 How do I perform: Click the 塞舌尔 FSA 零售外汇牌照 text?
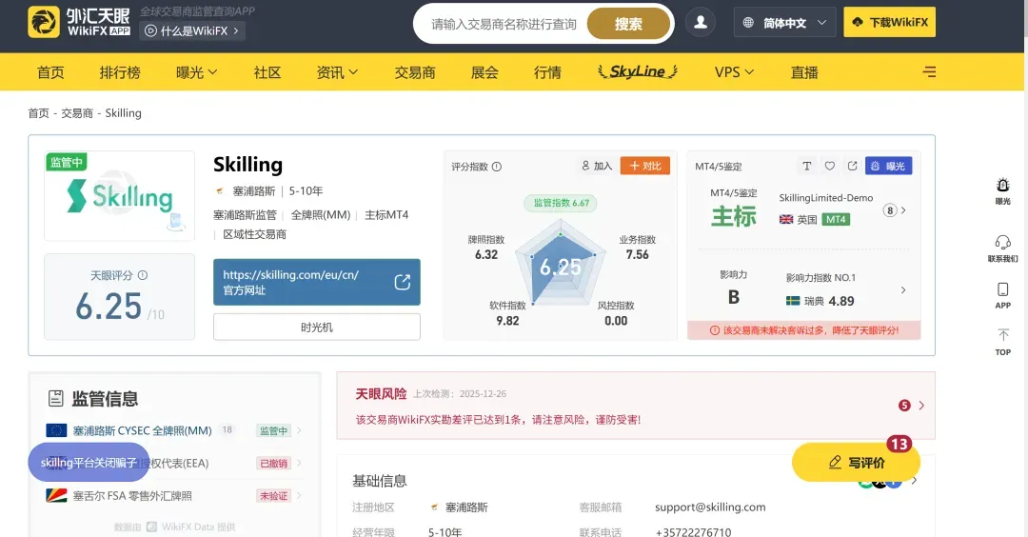(132, 496)
